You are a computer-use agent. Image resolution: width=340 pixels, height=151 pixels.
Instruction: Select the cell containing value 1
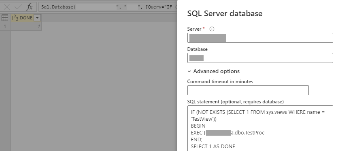click(26, 26)
